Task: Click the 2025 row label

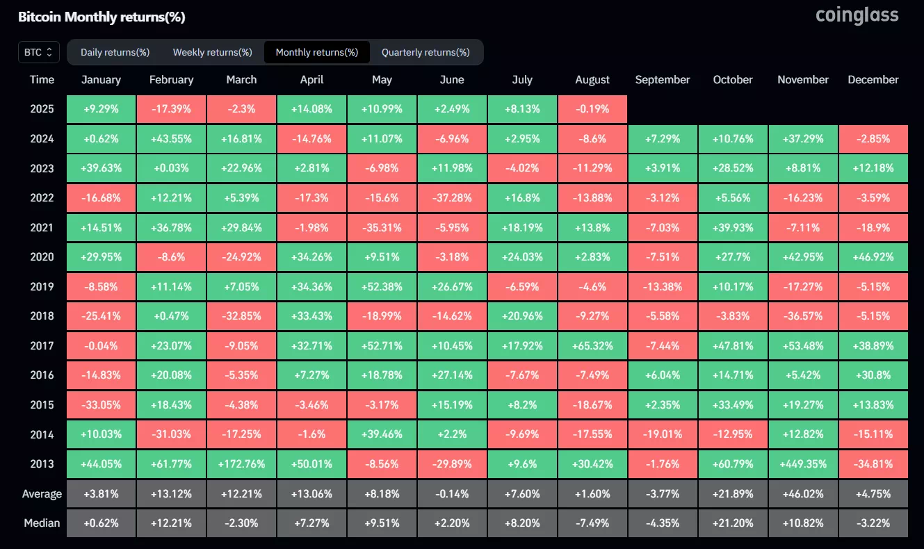Action: point(42,109)
